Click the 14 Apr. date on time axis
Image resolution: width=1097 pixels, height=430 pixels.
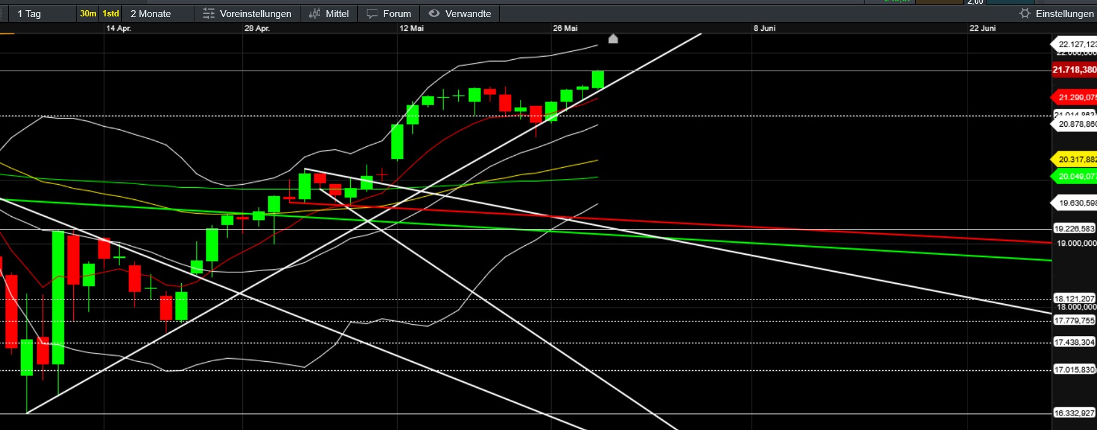point(119,28)
